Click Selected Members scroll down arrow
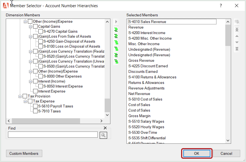246x162 pixels. (x=228, y=140)
